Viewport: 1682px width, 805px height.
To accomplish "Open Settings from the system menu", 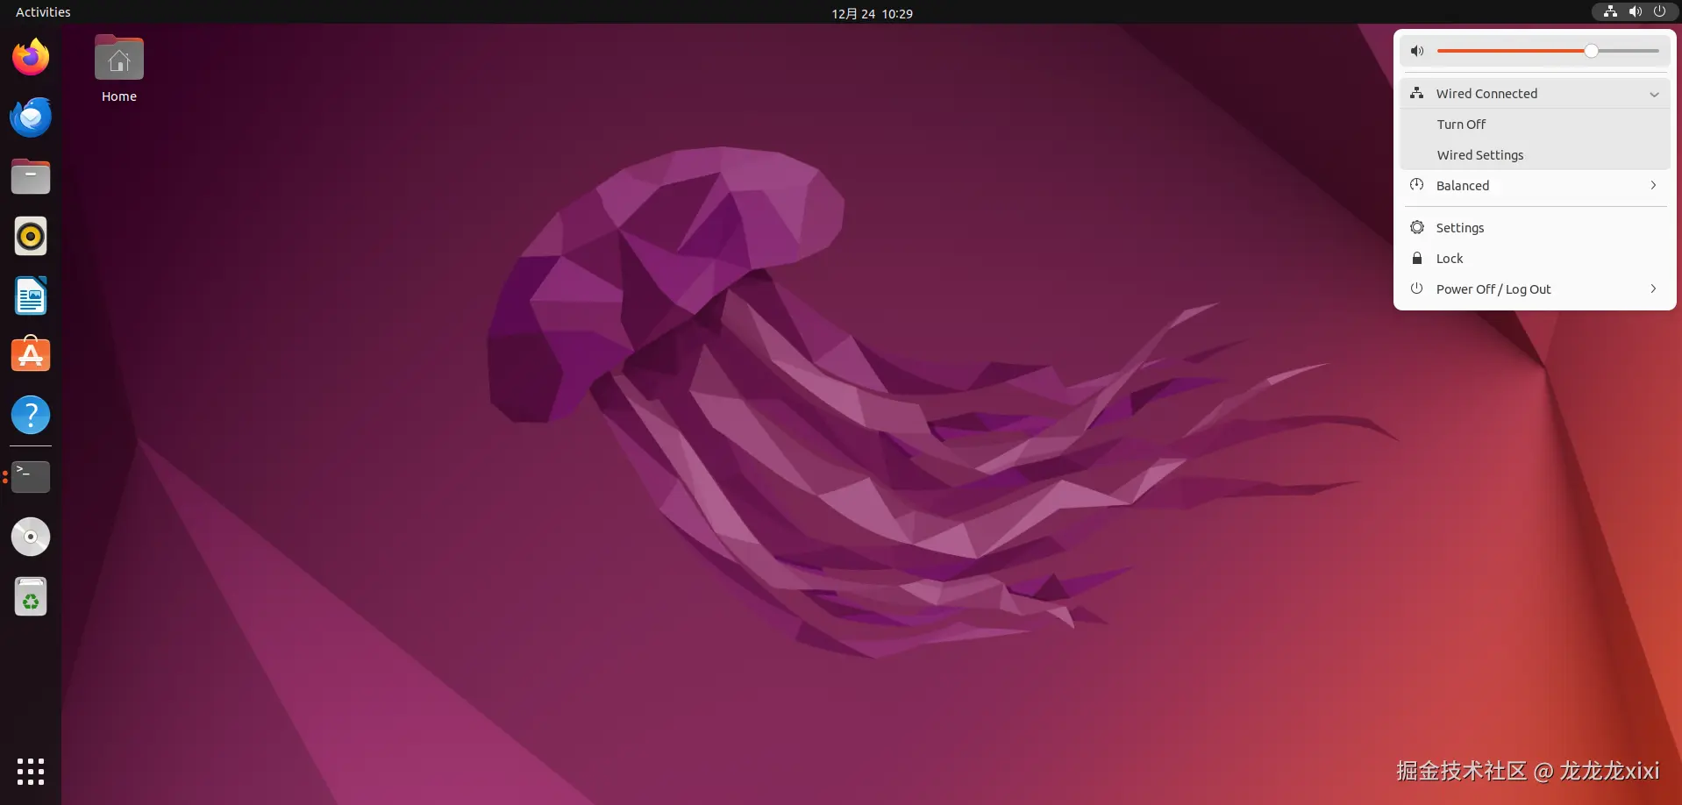I will (1535, 227).
